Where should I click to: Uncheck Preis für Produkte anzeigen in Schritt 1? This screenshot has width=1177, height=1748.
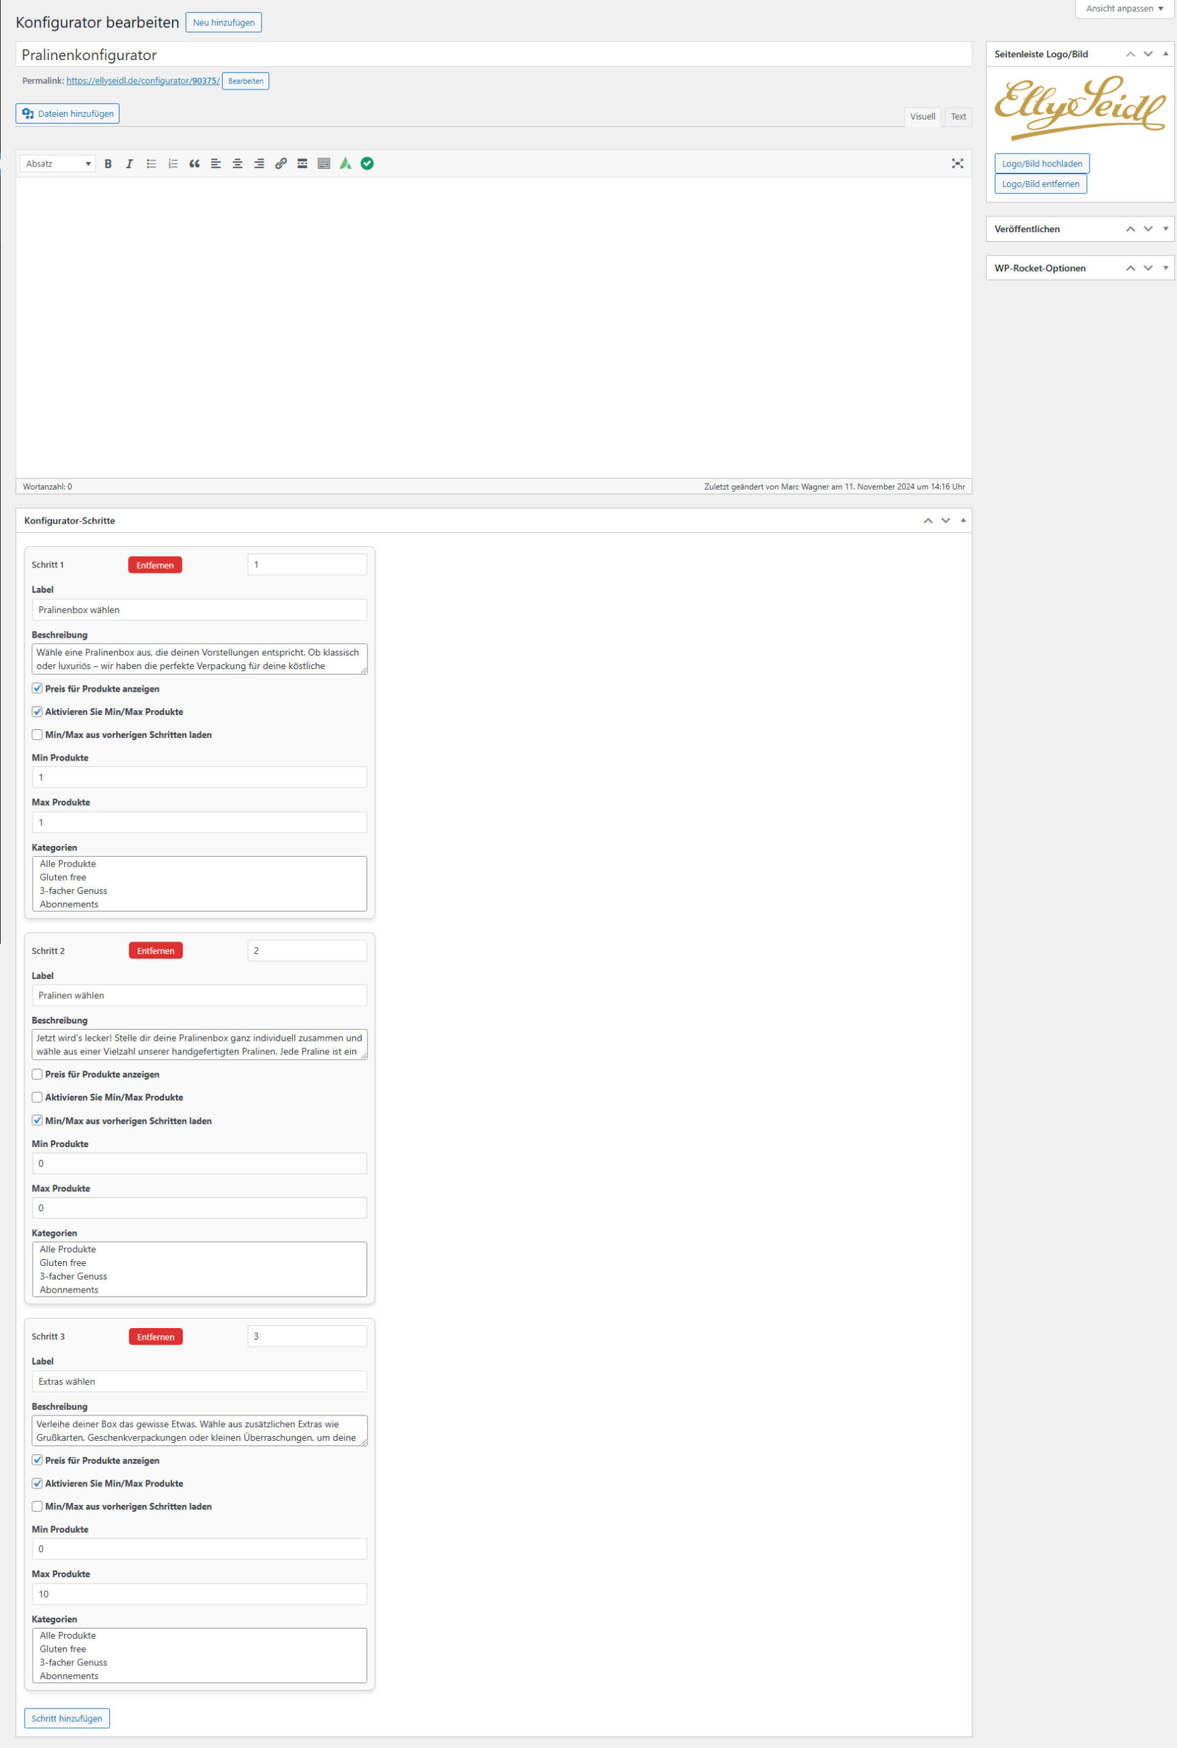click(x=37, y=688)
